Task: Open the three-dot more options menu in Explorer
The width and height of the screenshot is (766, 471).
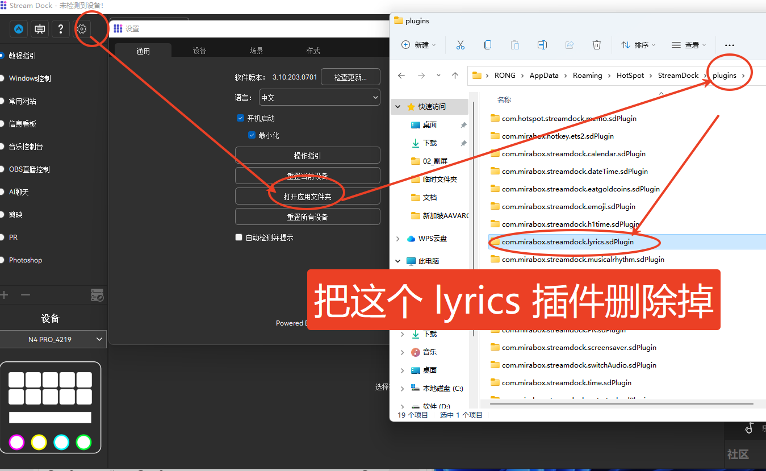Action: click(x=730, y=45)
